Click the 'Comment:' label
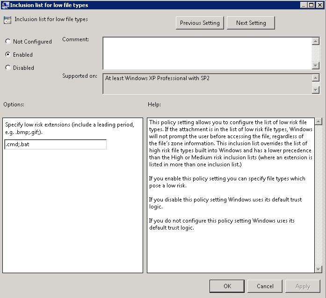This screenshot has height=298, width=326. pos(75,39)
